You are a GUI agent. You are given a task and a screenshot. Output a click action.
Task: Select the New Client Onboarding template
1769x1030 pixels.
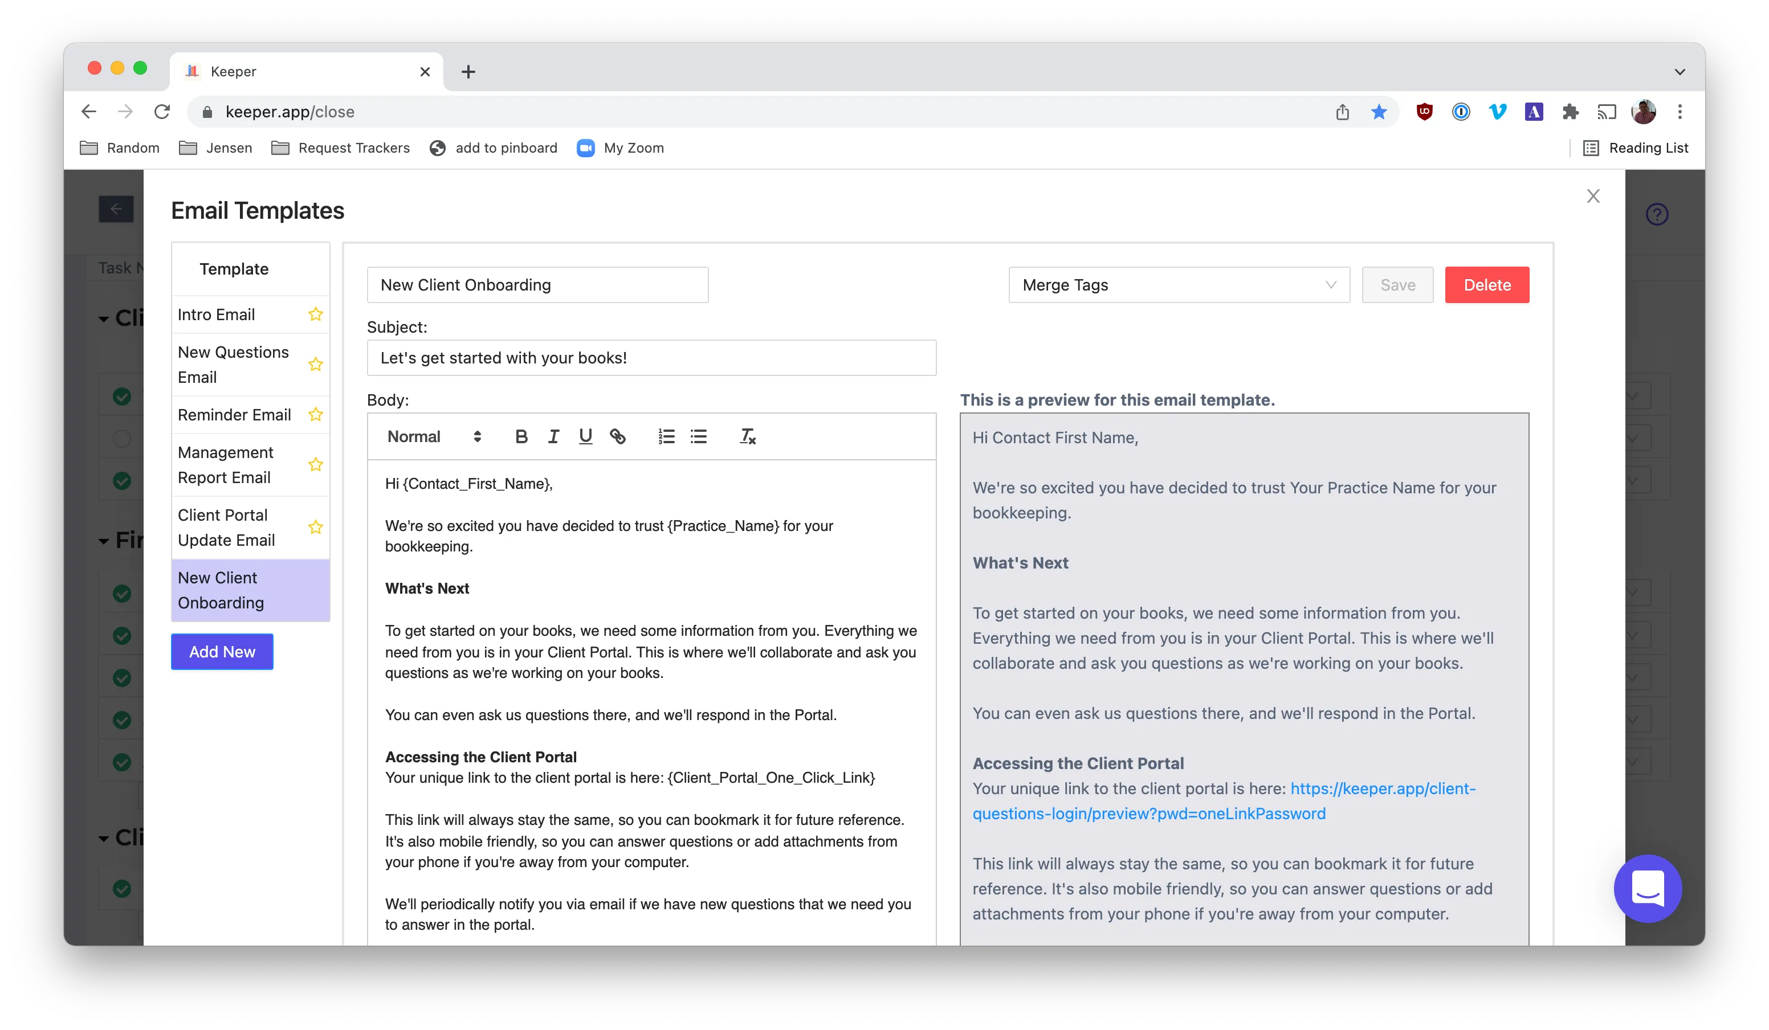pos(250,590)
